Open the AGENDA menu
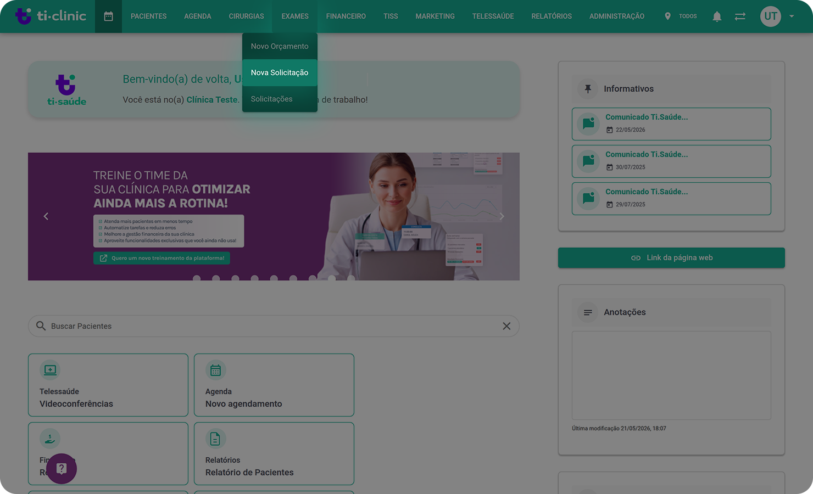The width and height of the screenshot is (813, 494). pyautogui.click(x=198, y=16)
